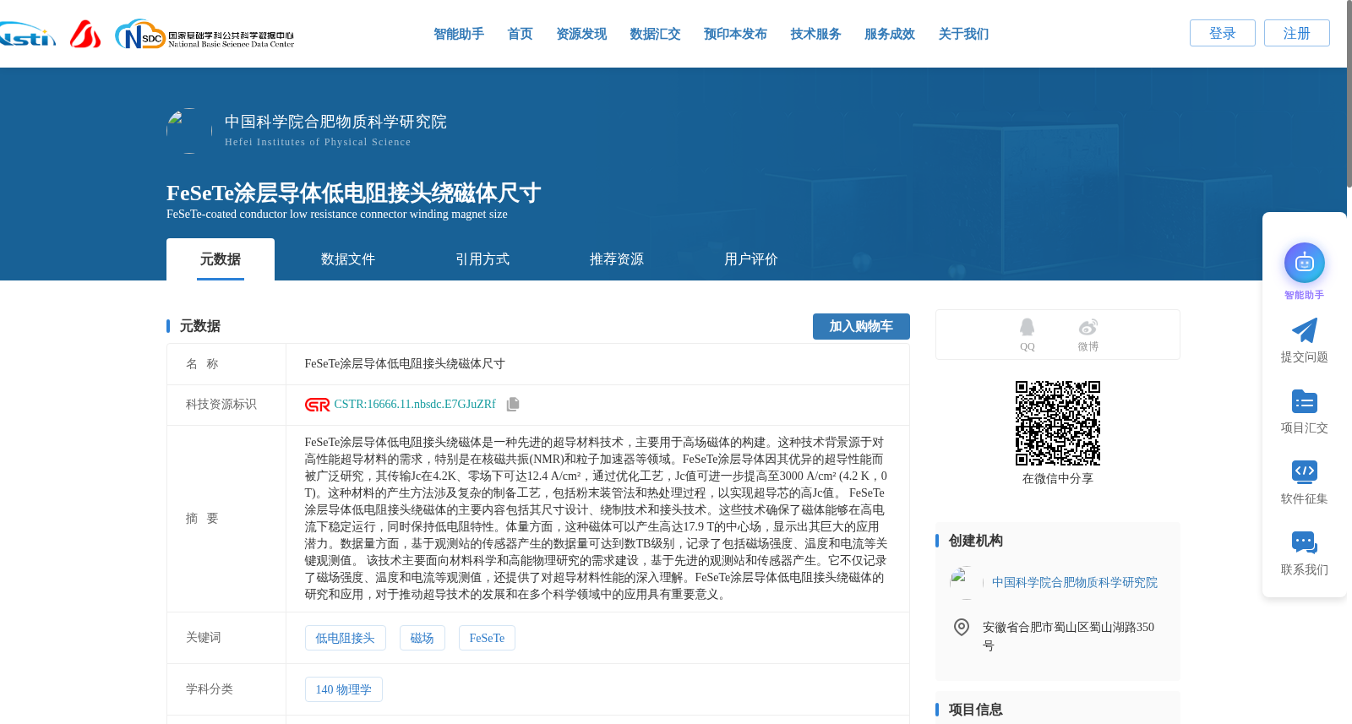Share to 微博 icon
This screenshot has width=1352, height=724.
[1088, 327]
